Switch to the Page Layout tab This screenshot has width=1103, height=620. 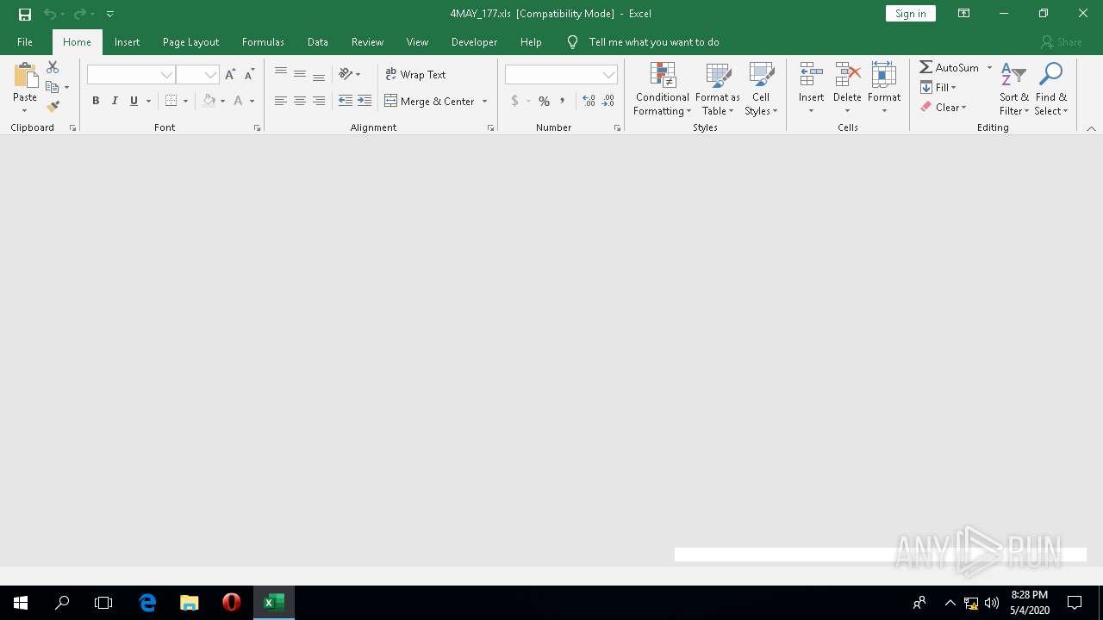(190, 42)
